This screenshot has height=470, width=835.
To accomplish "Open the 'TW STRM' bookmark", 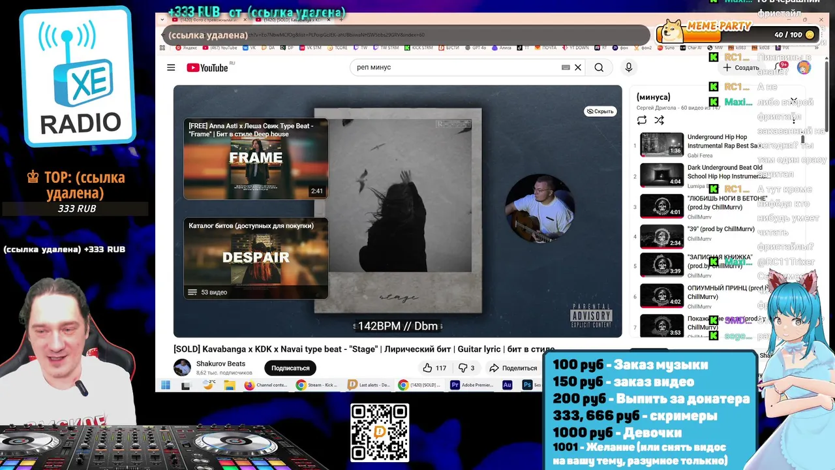I will 385,48.
